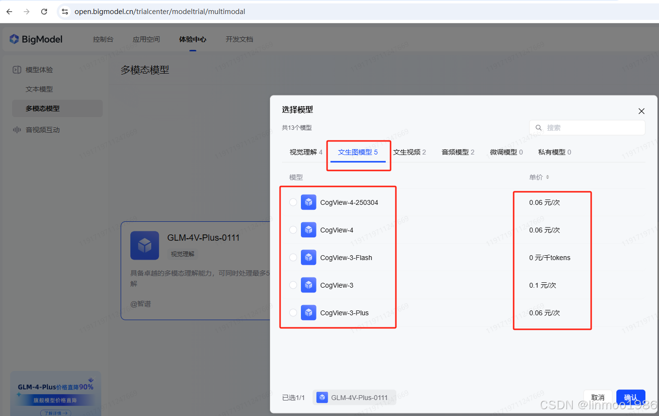Click the 0.1 元/次 price cell
The image size is (659, 416).
coord(543,285)
